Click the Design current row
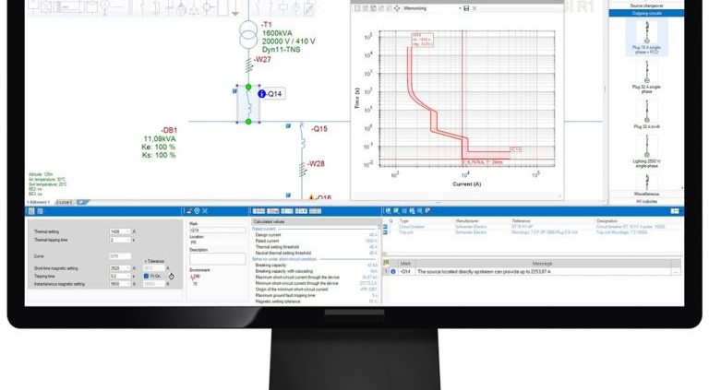This screenshot has height=390, width=709. (x=316, y=235)
